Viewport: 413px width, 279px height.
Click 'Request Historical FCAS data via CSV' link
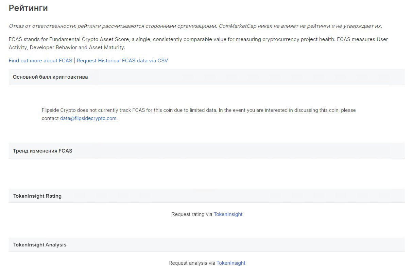(122, 61)
